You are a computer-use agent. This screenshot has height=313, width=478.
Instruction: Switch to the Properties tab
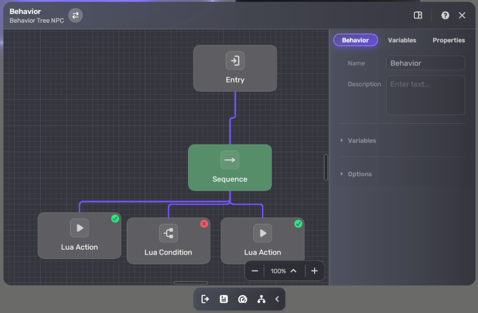pyautogui.click(x=449, y=40)
